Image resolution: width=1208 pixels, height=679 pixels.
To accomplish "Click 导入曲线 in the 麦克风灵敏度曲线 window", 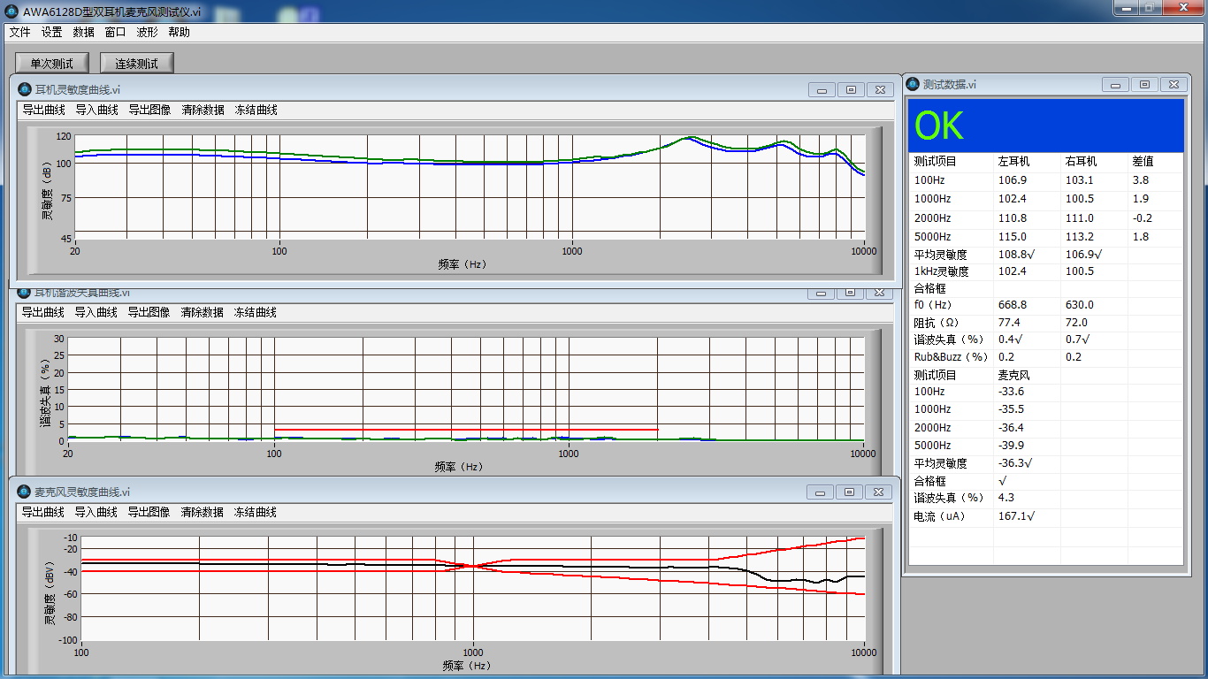I will pos(96,512).
